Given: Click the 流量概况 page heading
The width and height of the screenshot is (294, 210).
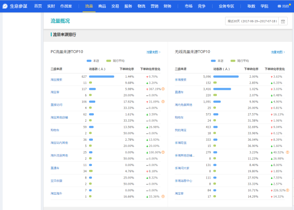Looking at the screenshot, I should pos(60,21).
